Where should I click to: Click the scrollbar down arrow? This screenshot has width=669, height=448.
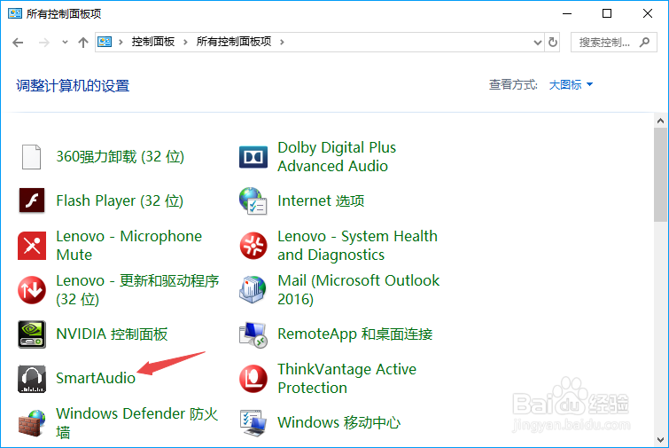coord(660,440)
